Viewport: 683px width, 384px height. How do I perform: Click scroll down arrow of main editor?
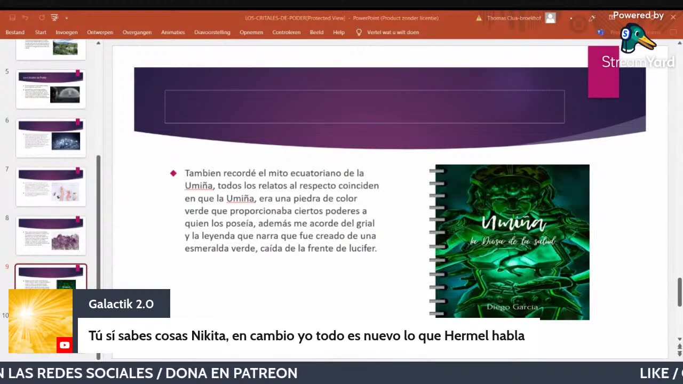679,339
